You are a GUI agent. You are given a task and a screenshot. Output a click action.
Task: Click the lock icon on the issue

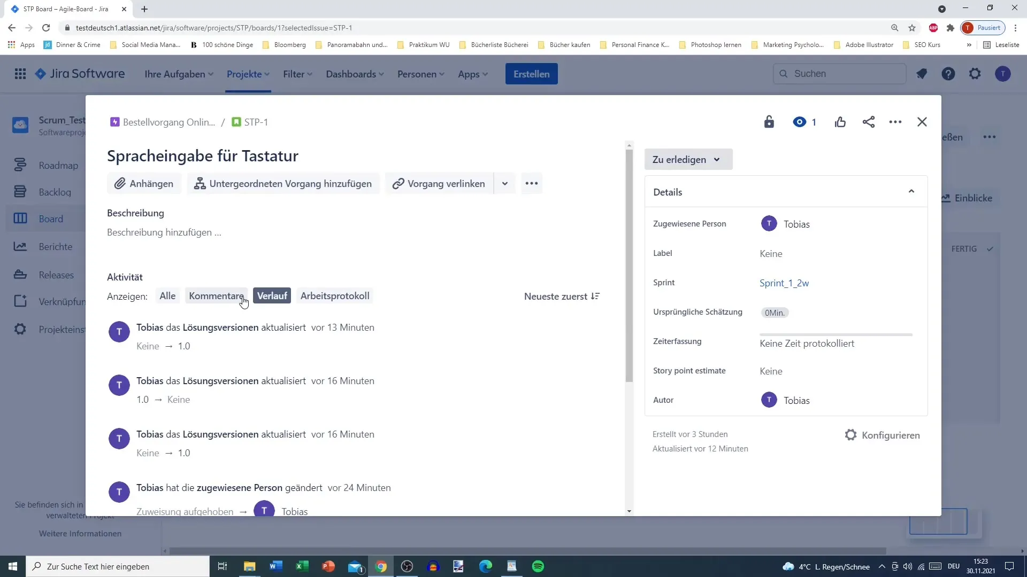pos(769,122)
